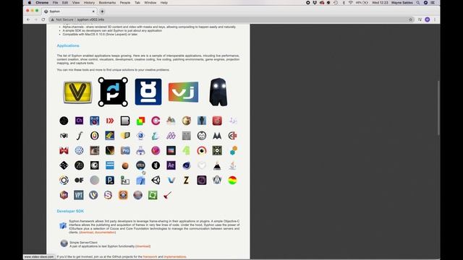The width and height of the screenshot is (463, 260).
Task: Open the View menu
Action: point(76,3)
